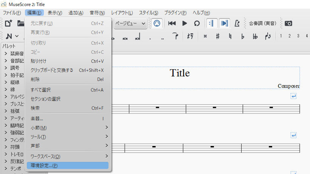Click the concert pitch button 合奏調 (実音)
The width and height of the screenshot is (310, 174).
(x=262, y=23)
